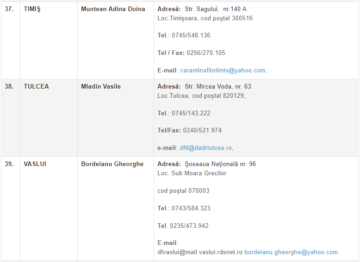This screenshot has width=360, height=262.
Task: Select the name Bordeianu Gheorghe
Action: pyautogui.click(x=112, y=164)
